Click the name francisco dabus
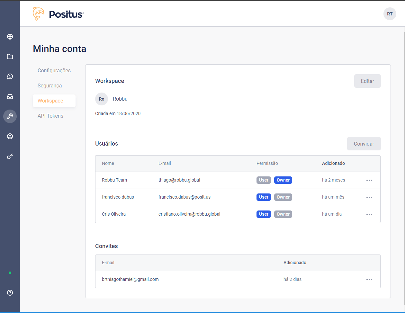The width and height of the screenshot is (405, 313). tap(118, 197)
